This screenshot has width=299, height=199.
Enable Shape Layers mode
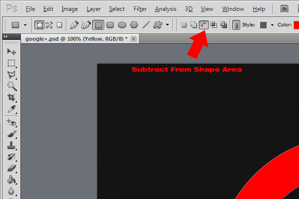39,25
